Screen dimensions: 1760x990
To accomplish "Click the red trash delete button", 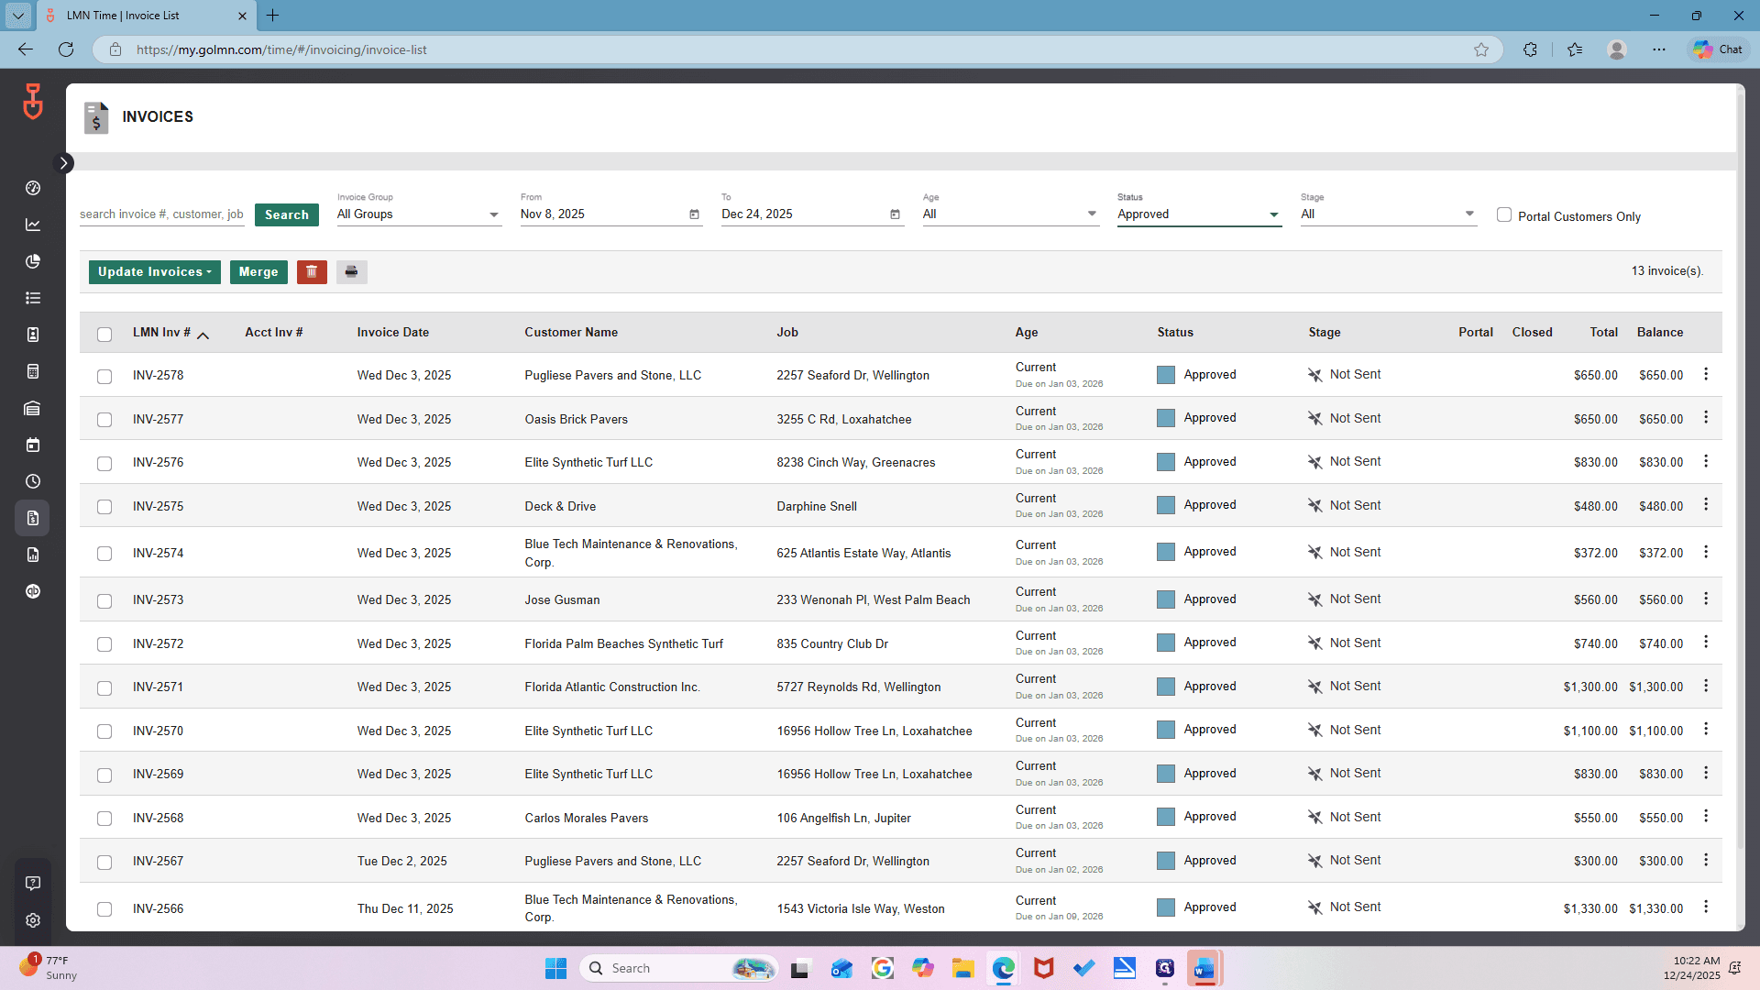I will 312,271.
